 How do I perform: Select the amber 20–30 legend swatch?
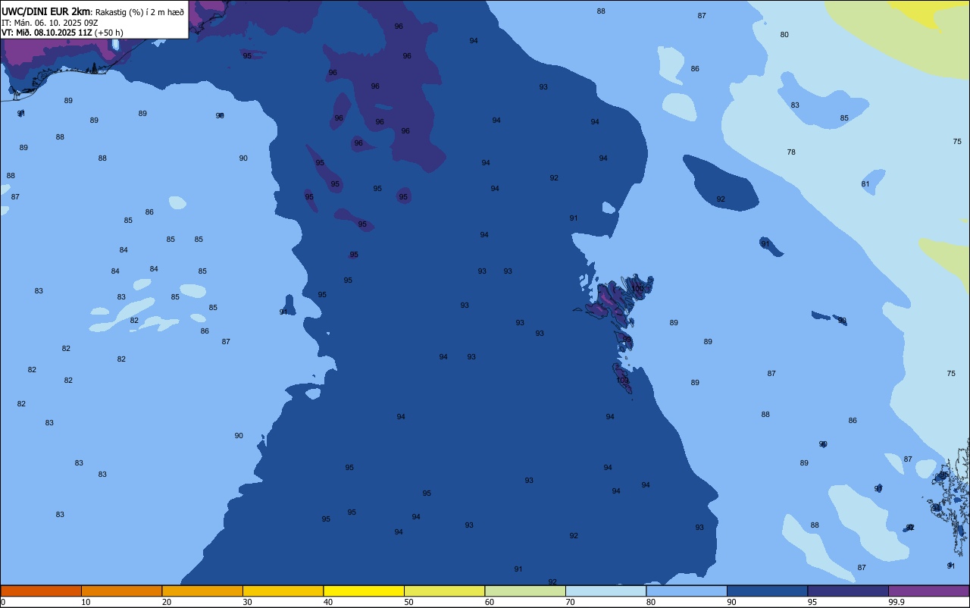pyautogui.click(x=202, y=591)
